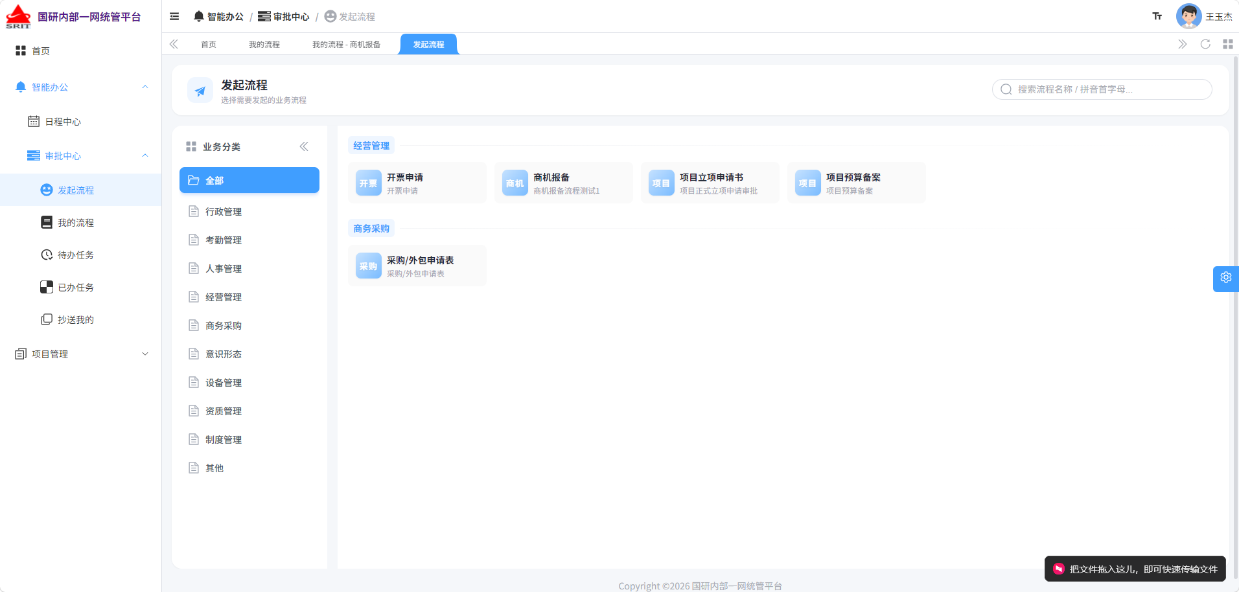Image resolution: width=1239 pixels, height=592 pixels.
Task: Switch to the 我的流程 tab
Action: pos(264,45)
